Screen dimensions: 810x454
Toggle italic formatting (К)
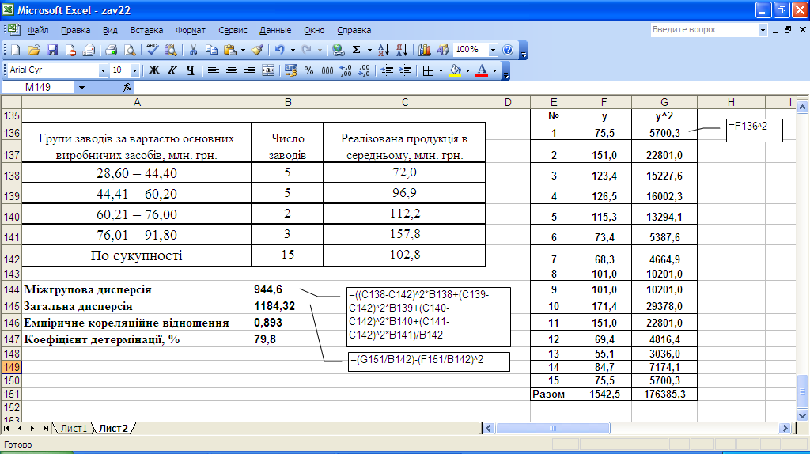click(172, 70)
